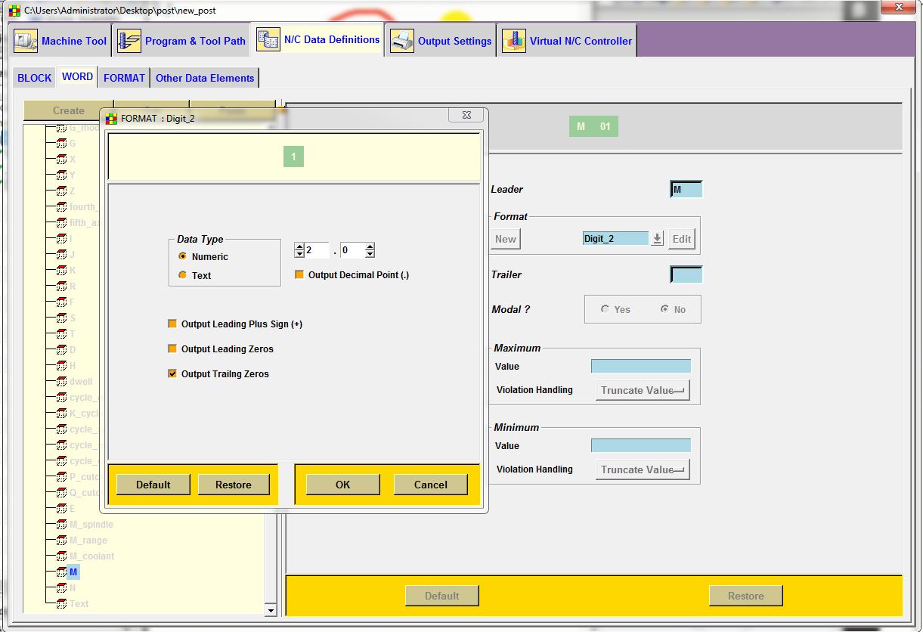
Task: Open the Machine Tool tab icon
Action: click(26, 41)
